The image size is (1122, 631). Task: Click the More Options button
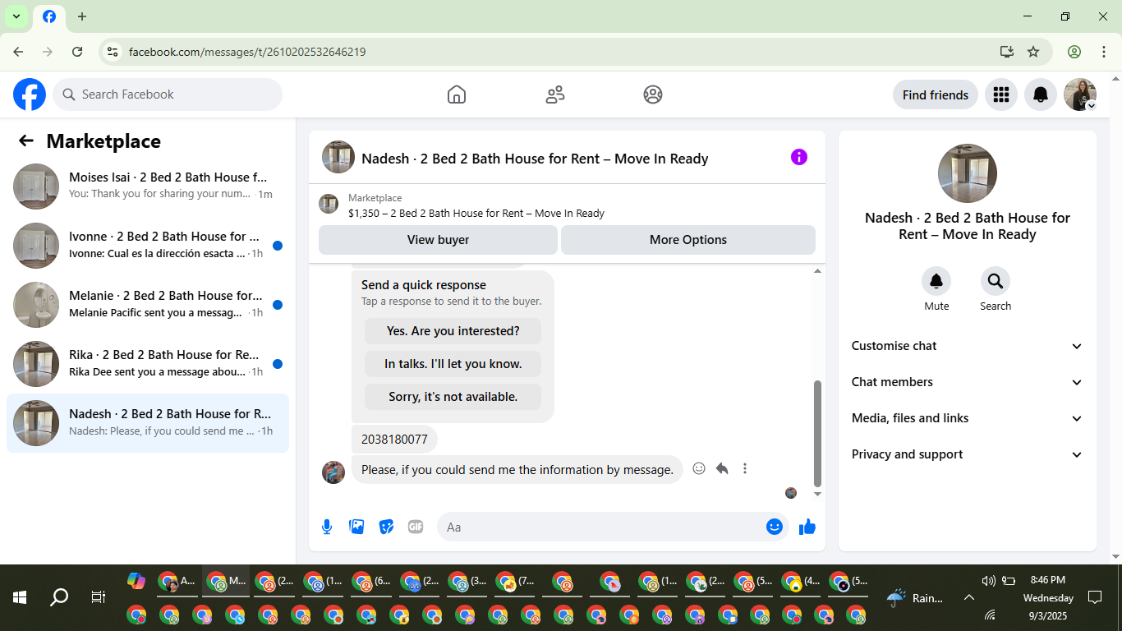point(688,240)
